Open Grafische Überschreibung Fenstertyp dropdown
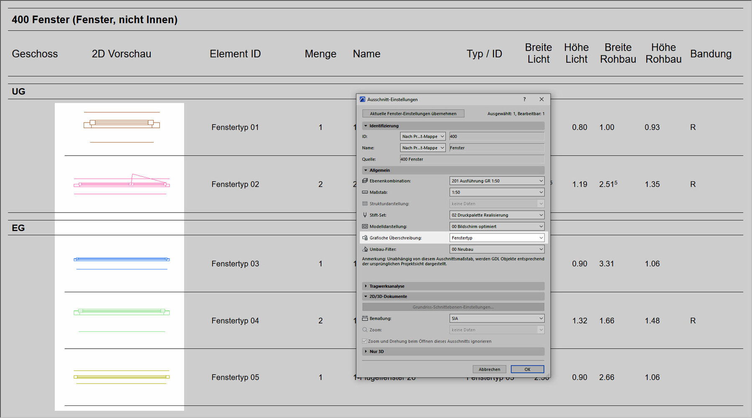 497,238
